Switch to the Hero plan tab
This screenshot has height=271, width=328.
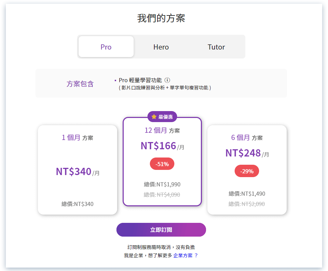(x=161, y=47)
